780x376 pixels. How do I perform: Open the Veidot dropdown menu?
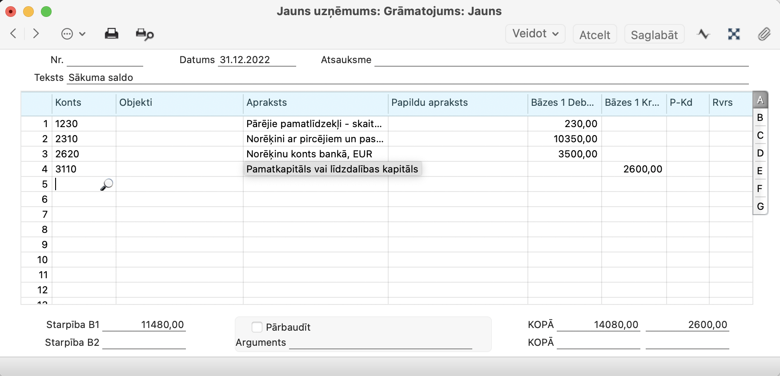pos(535,34)
